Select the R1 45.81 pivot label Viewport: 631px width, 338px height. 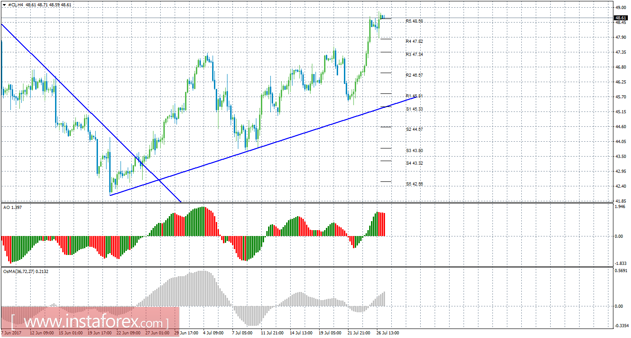tap(414, 96)
